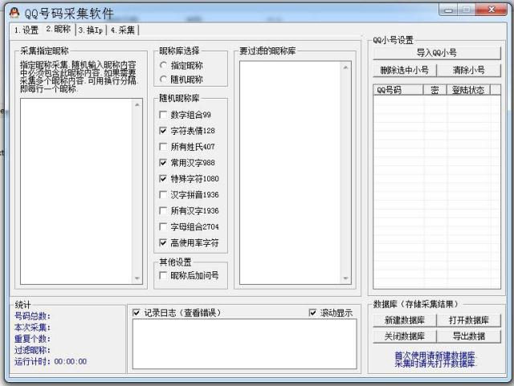Click the 本次采集 statistic label

(x=32, y=327)
